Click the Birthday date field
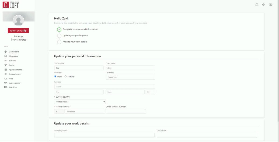 coord(130,77)
